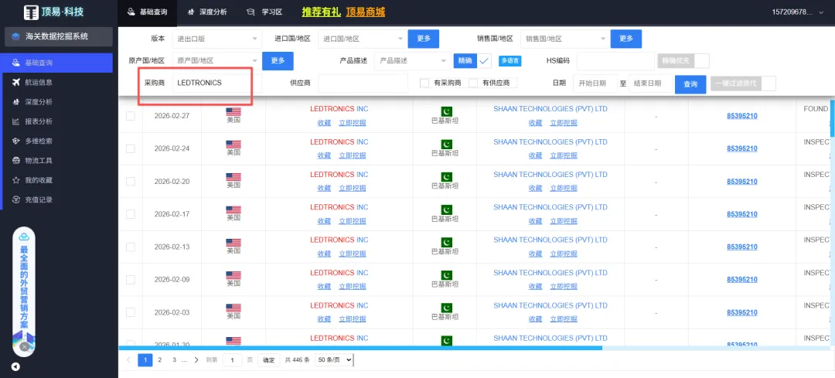Click the 基础查询 sidebar icon
This screenshot has height=378, width=835.
(15, 63)
